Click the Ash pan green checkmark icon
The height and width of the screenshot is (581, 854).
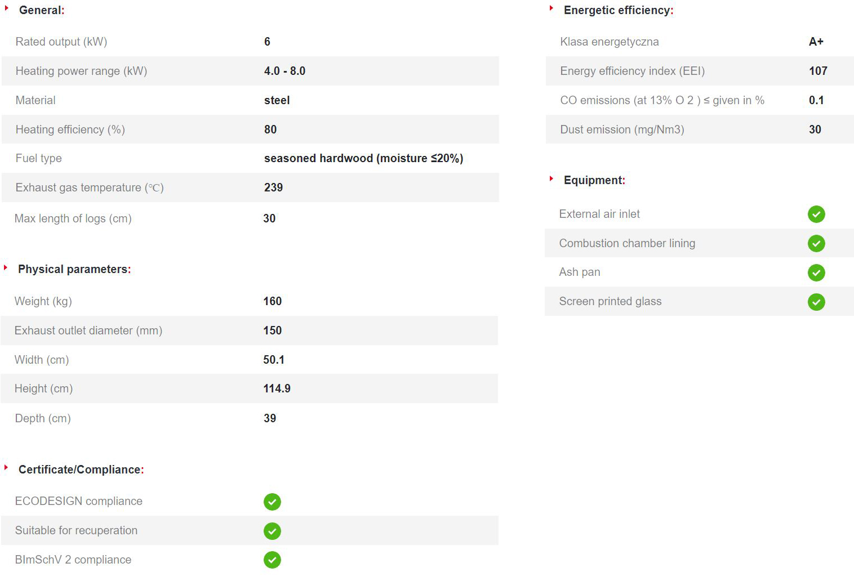(816, 273)
